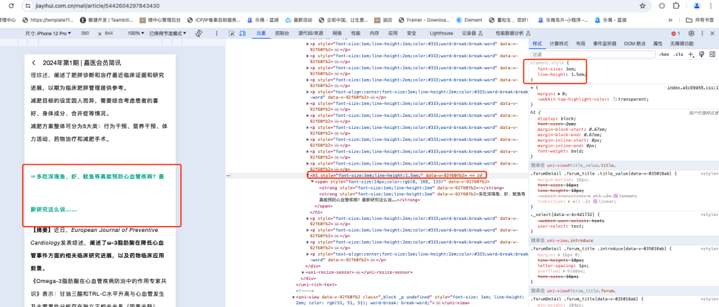
Task: Click the device height field showing 844
Action: click(x=109, y=33)
